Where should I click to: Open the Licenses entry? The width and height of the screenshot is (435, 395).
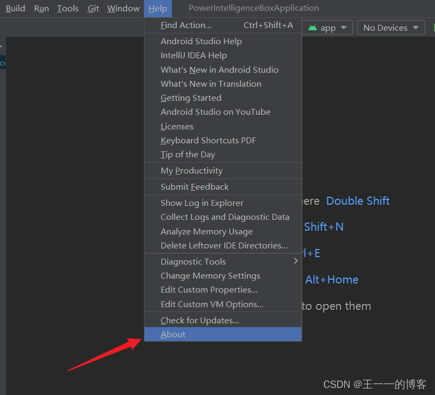click(x=223, y=126)
